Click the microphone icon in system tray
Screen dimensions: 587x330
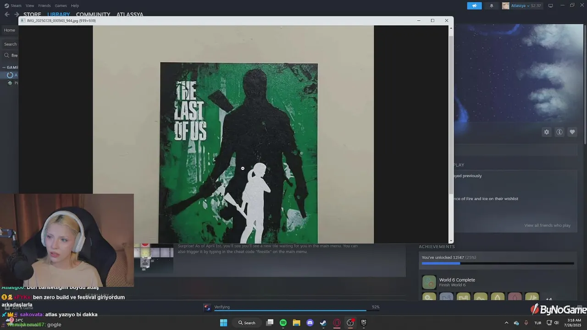526,323
